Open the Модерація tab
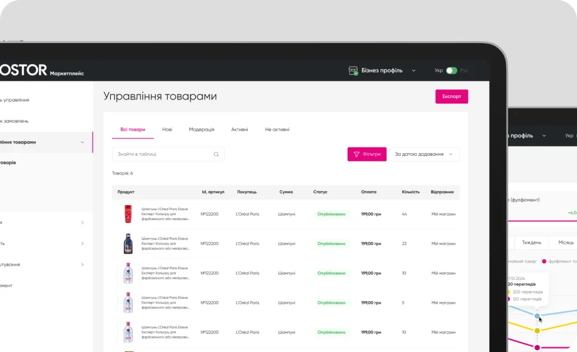 [x=201, y=130]
